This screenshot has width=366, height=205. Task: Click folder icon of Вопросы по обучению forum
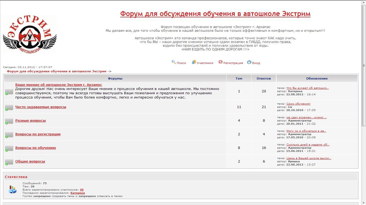coord(9,148)
